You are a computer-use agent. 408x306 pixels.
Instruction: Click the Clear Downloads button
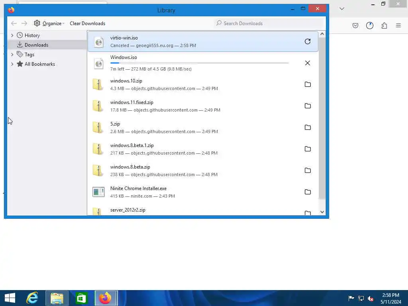click(87, 24)
